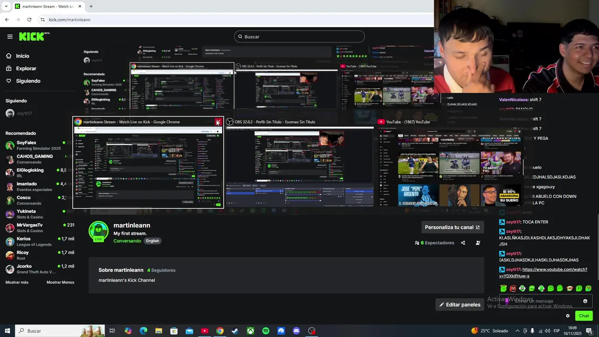599x337 pixels.
Task: Reload the page in Chrome
Action: coord(29,20)
